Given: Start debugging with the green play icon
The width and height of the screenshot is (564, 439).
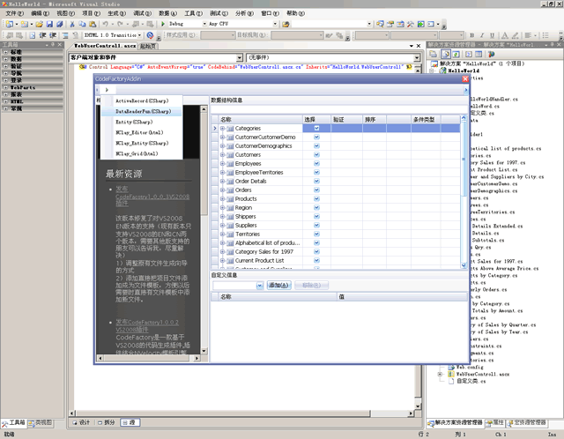Looking at the screenshot, I should click(x=163, y=24).
